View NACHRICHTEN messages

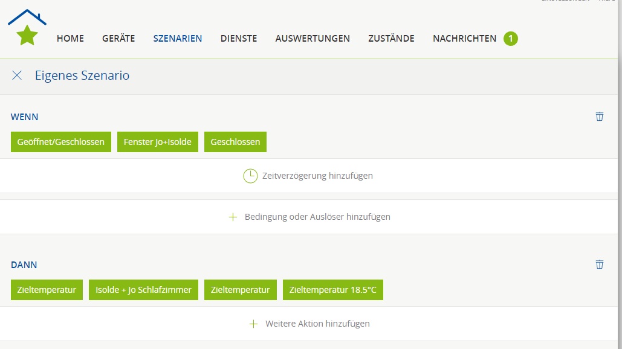point(464,39)
